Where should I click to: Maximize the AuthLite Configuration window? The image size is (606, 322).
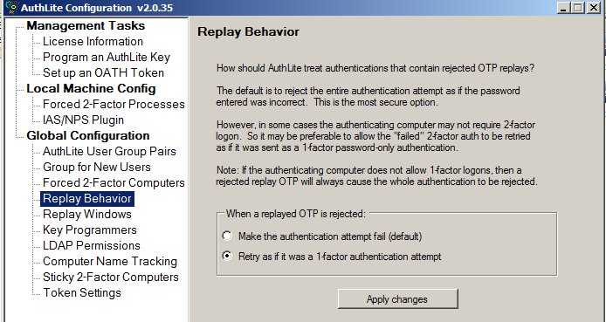click(578, 8)
